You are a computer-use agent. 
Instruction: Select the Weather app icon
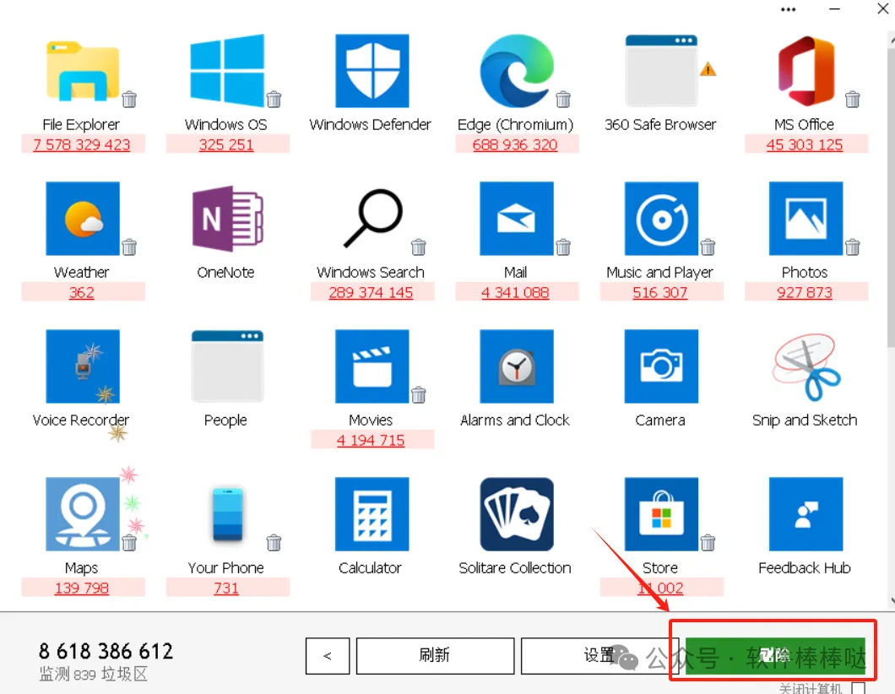83,219
